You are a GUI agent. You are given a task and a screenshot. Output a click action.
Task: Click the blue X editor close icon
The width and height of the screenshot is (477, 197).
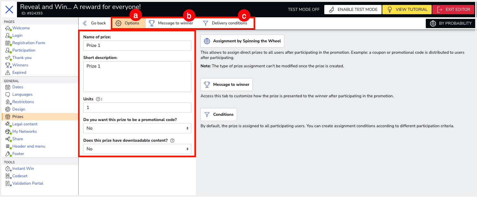tap(10, 10)
